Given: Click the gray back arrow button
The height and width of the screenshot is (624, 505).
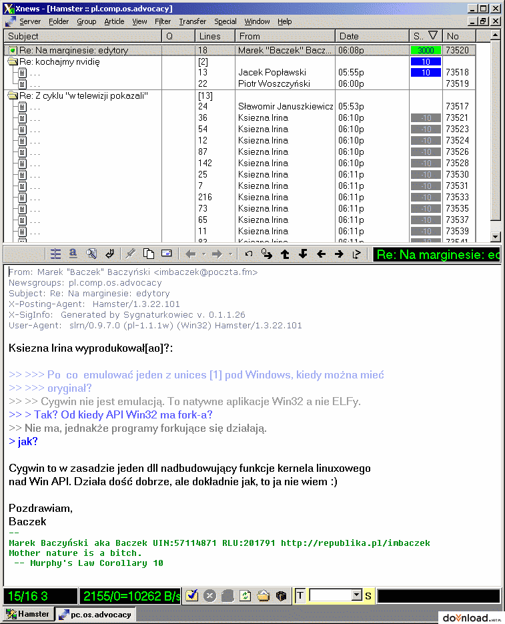Looking at the screenshot, I should pos(191,254).
